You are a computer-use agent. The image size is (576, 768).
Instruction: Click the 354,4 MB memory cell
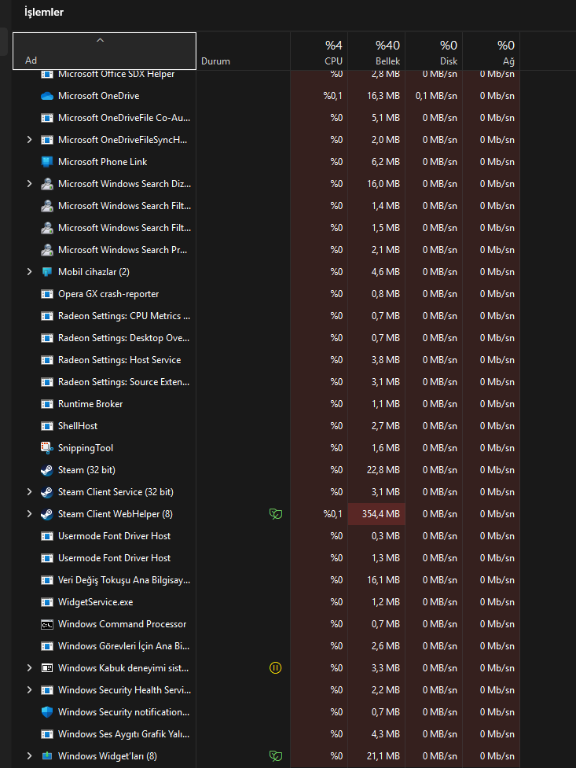coord(376,514)
